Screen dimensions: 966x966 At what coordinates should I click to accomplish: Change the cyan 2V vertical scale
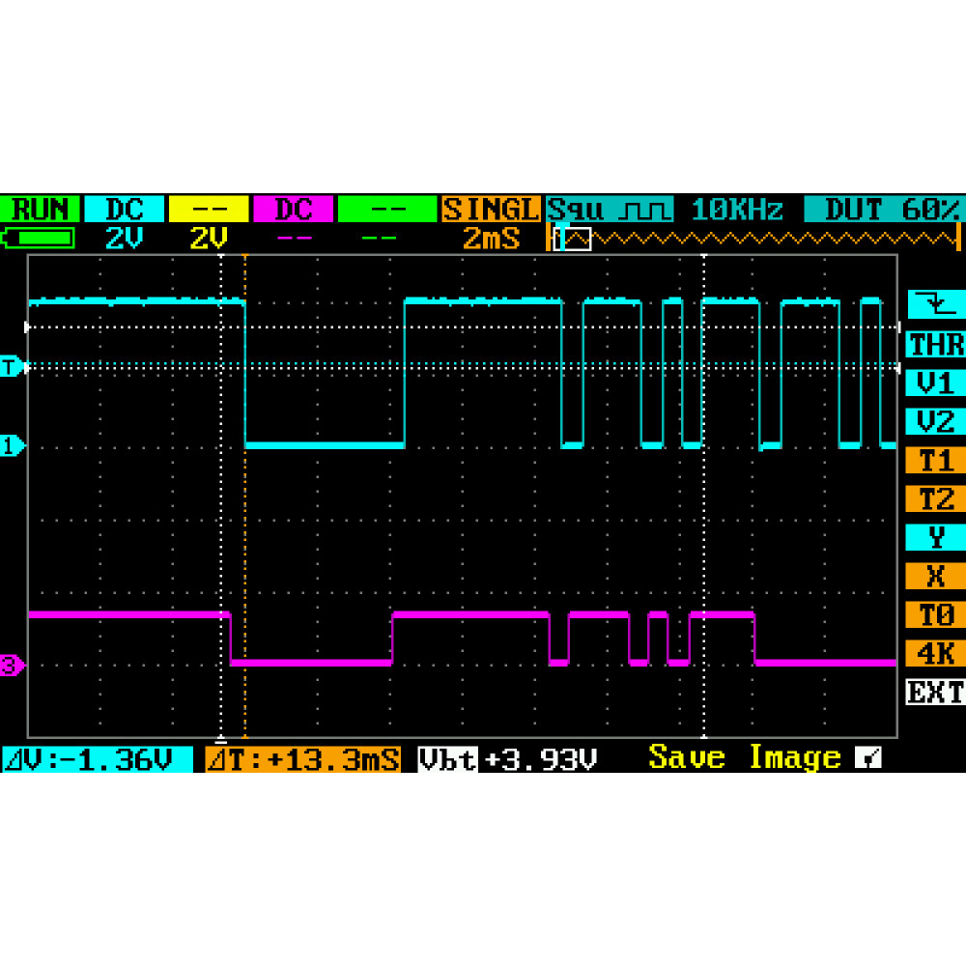point(124,238)
